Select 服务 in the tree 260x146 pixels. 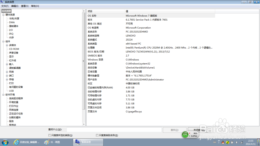[x=11, y=121]
